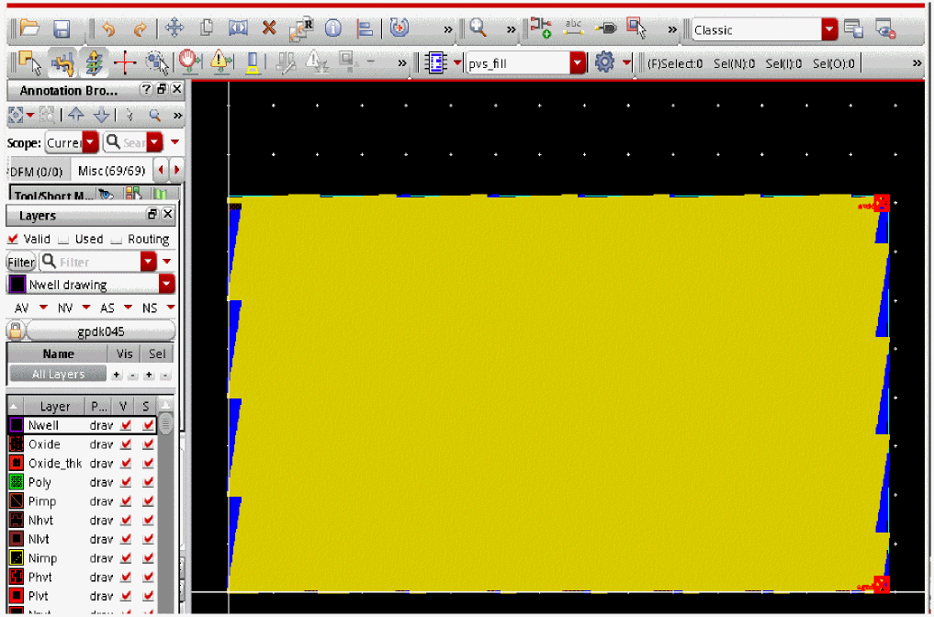Click the Undo arrow icon

(108, 28)
